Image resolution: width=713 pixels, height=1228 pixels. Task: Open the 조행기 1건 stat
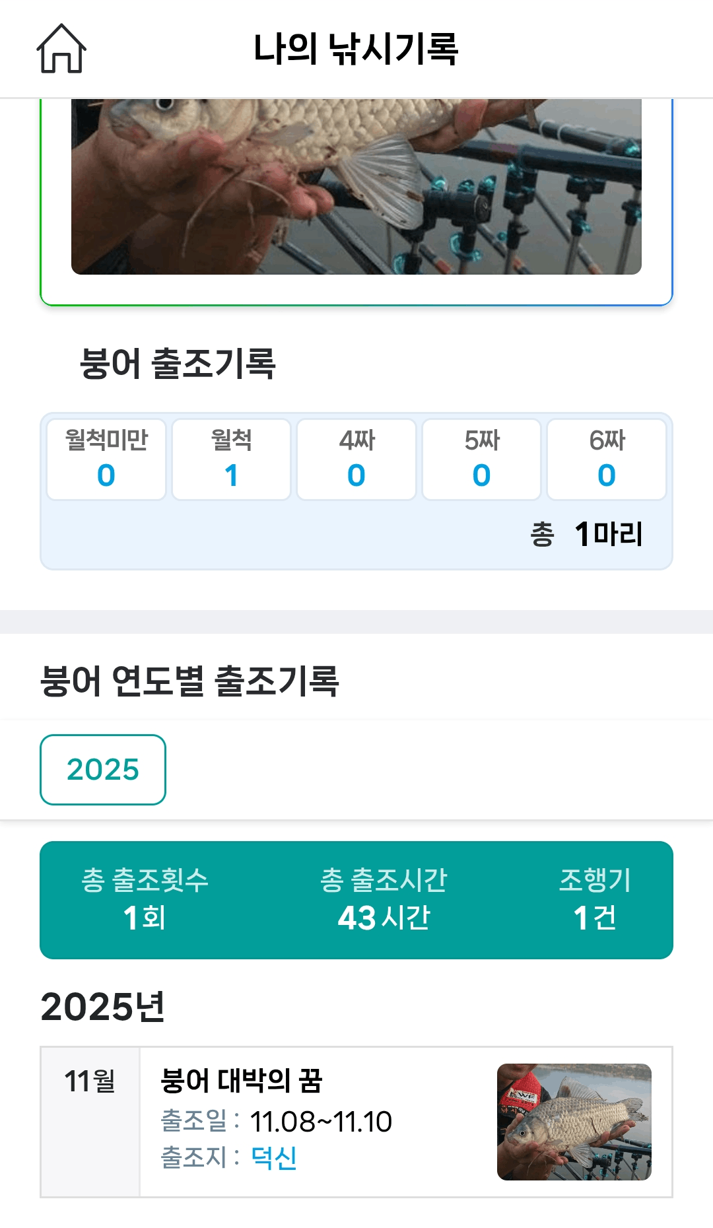click(x=595, y=899)
